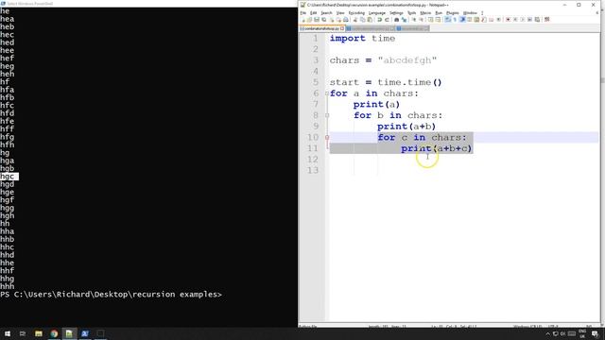The height and width of the screenshot is (340, 605).
Task: Toggle Show all characters icon
Action: 455,20
